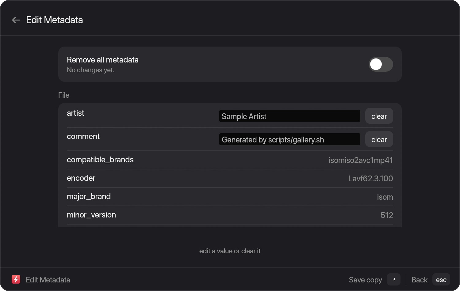This screenshot has height=291, width=460.
Task: Select the compatible_brands label
Action: (x=100, y=160)
